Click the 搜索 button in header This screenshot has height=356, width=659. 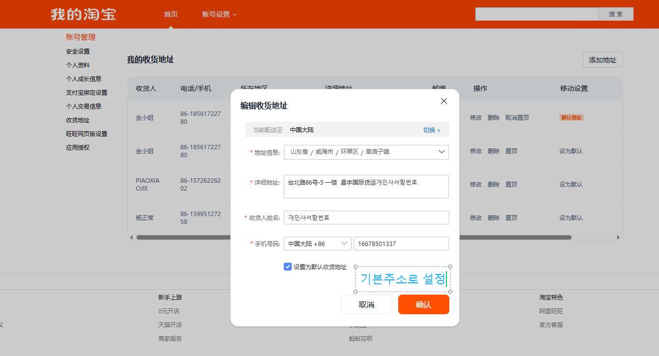[x=615, y=14]
